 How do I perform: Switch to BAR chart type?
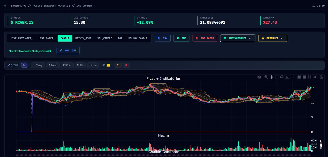[x=120, y=38]
